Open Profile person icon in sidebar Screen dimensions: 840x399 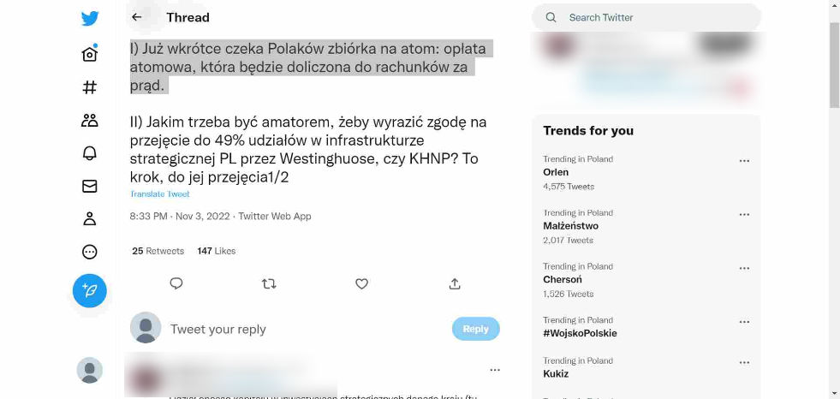click(x=89, y=218)
